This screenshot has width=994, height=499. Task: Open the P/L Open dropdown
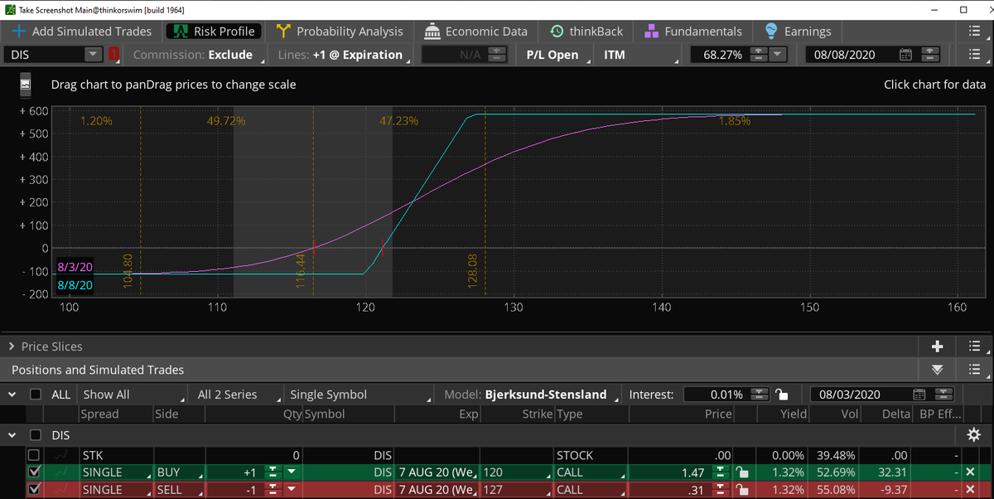tap(556, 55)
